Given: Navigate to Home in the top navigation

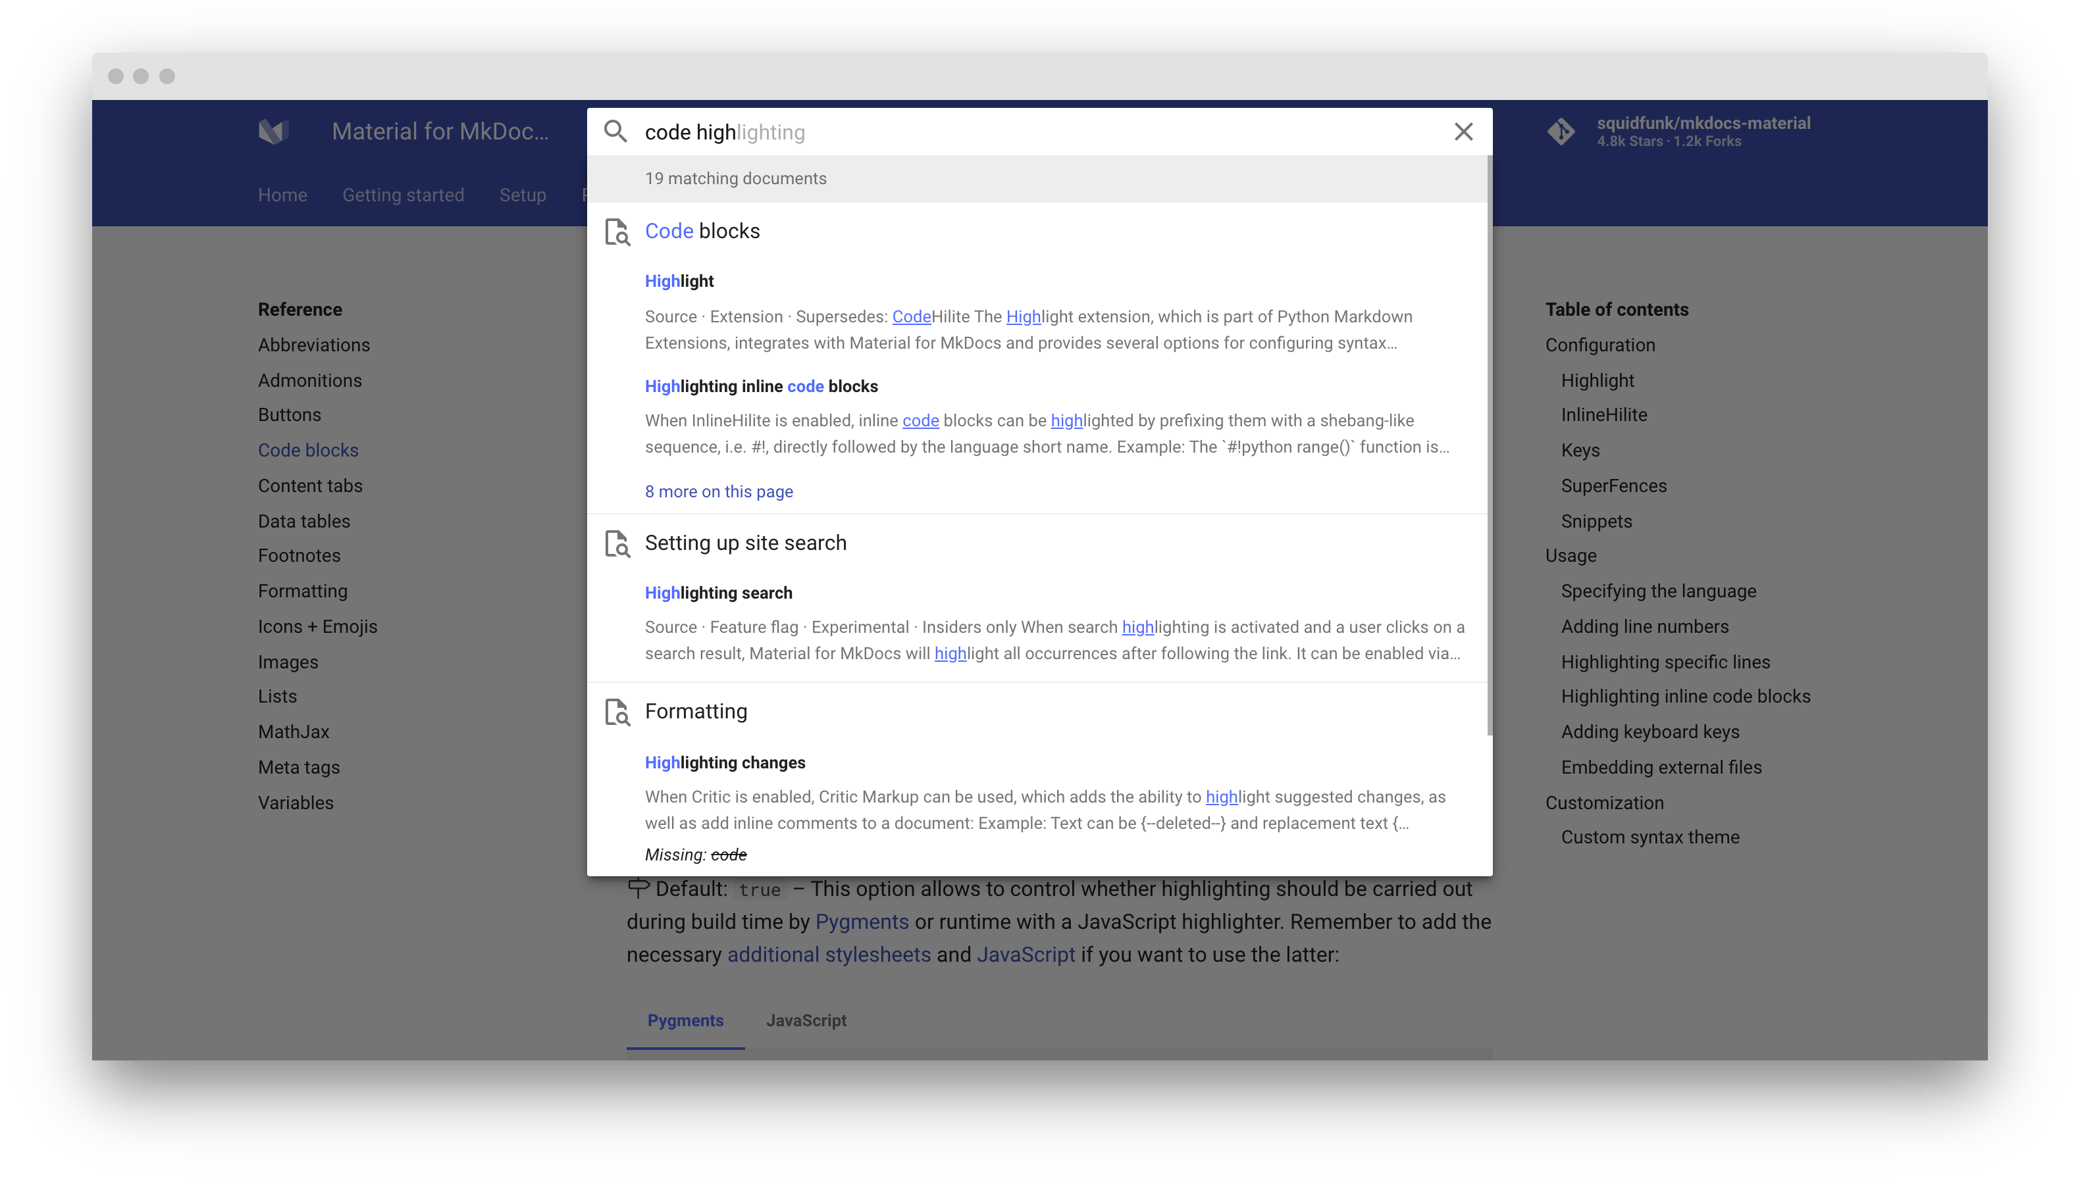Looking at the screenshot, I should [282, 195].
